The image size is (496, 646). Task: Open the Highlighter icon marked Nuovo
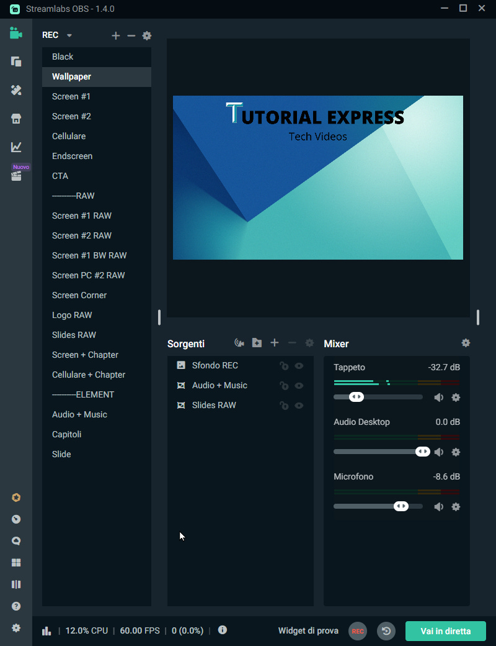tap(16, 176)
